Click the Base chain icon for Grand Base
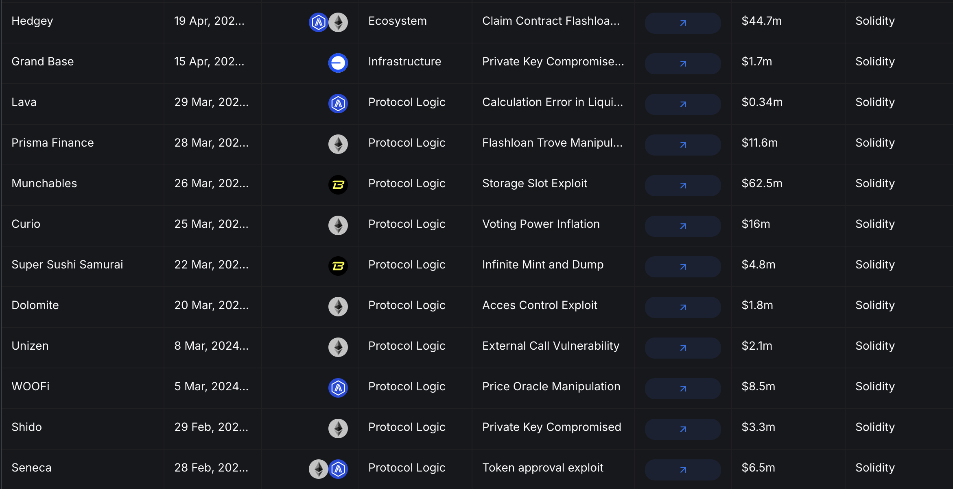 pos(338,63)
